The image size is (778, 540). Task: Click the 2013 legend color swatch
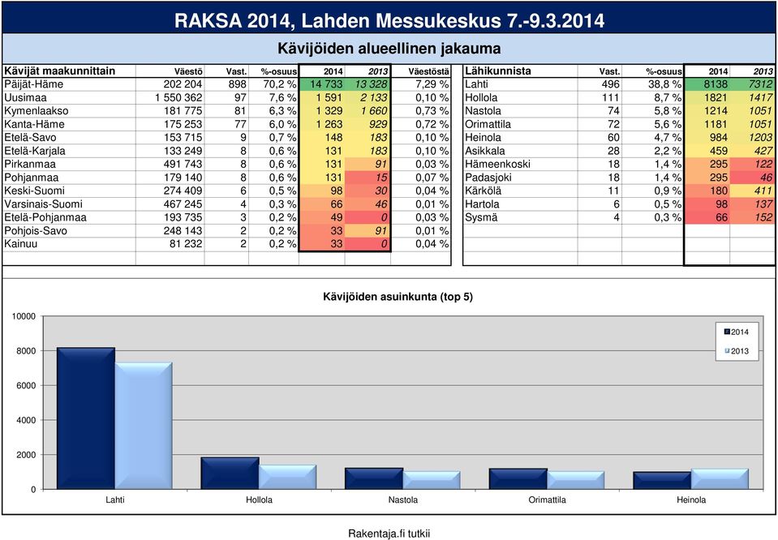click(x=728, y=350)
